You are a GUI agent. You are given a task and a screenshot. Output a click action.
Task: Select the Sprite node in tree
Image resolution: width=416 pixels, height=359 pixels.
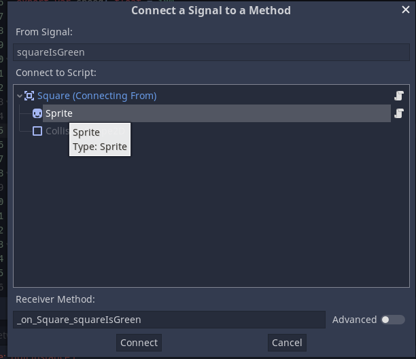point(216,113)
